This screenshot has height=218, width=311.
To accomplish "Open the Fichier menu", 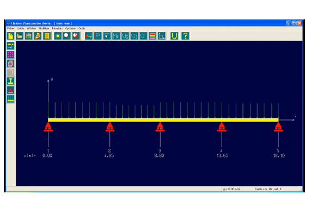I will [x=11, y=28].
